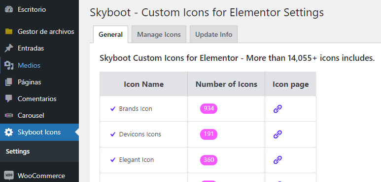Click the Páginas pages icon
This screenshot has height=182, width=381.
(9, 82)
